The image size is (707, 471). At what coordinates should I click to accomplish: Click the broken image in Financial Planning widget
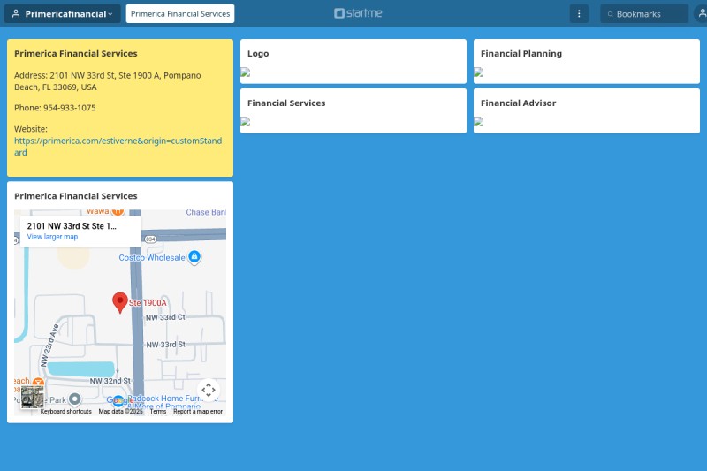[478, 72]
